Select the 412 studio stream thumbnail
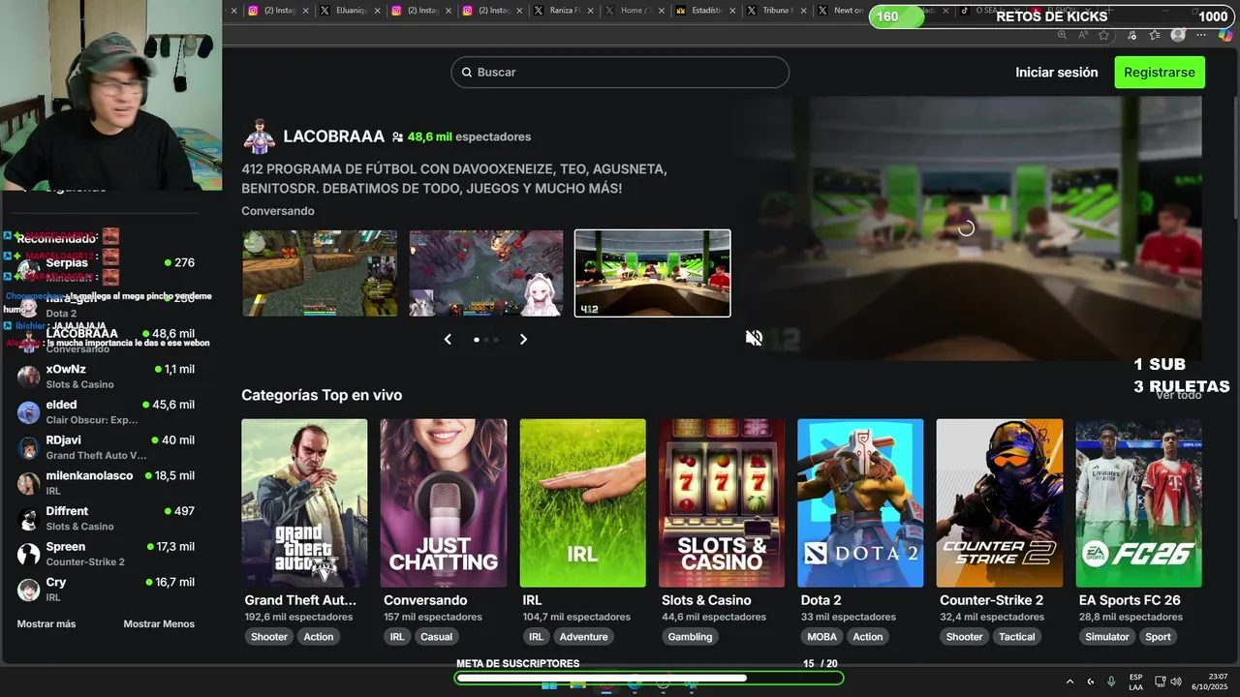 pyautogui.click(x=653, y=273)
